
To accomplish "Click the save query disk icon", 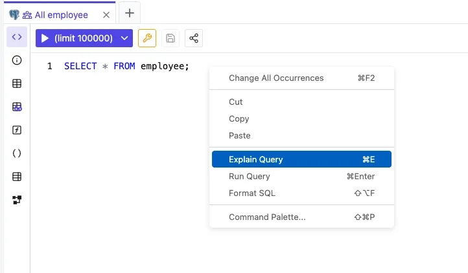I will [170, 38].
